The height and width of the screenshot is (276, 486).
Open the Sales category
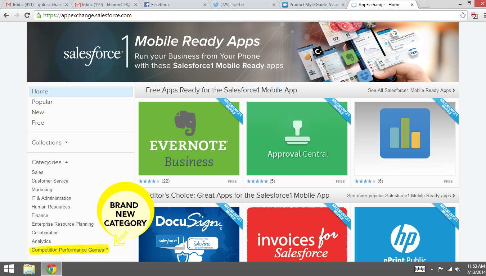[37, 172]
